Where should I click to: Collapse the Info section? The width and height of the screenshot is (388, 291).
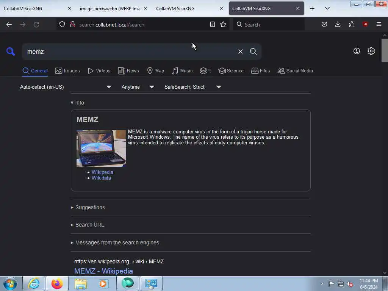tap(77, 103)
